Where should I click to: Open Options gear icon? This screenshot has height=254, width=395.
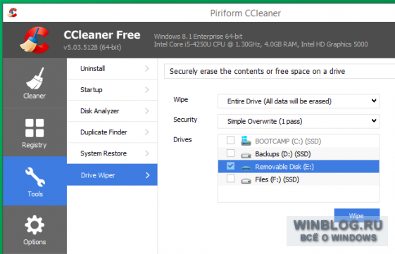35,224
